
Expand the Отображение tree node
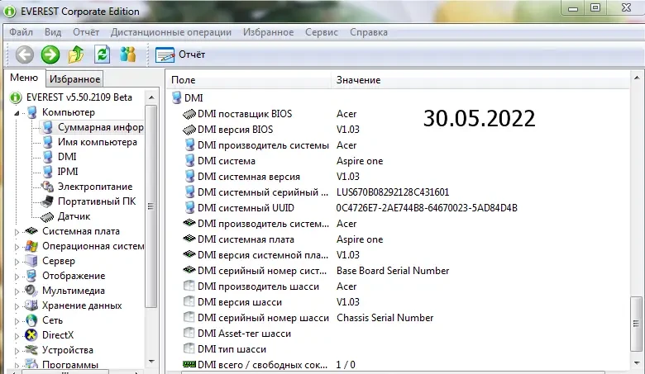[17, 277]
